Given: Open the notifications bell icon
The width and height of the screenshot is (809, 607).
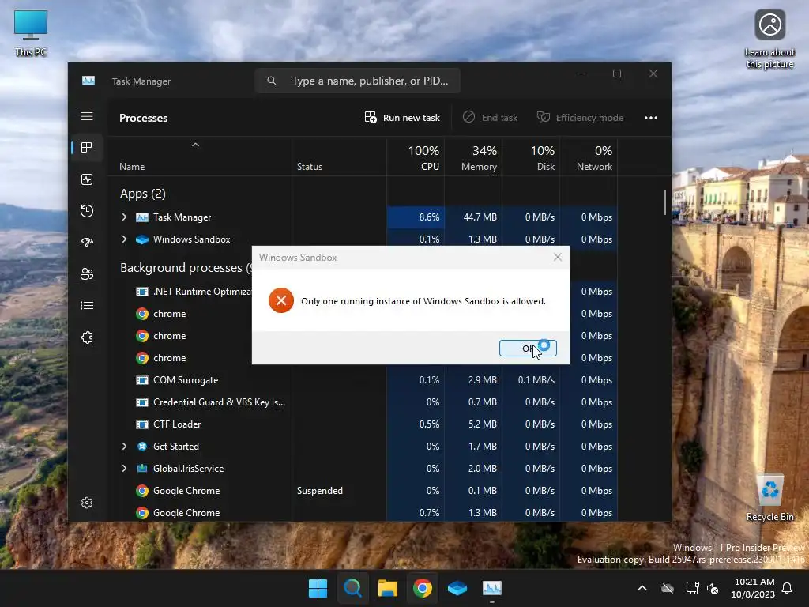Looking at the screenshot, I should click(x=788, y=588).
